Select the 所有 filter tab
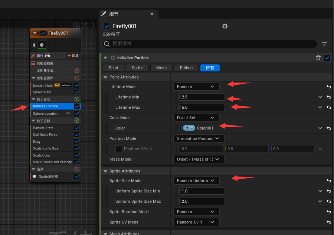Image resolution: width=334 pixels, height=235 pixels. point(210,68)
